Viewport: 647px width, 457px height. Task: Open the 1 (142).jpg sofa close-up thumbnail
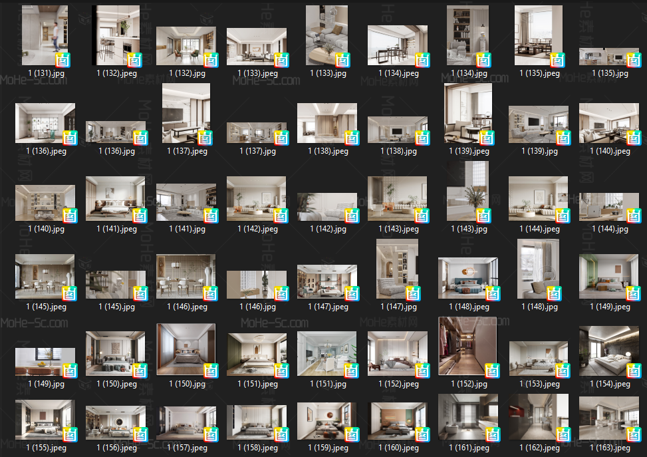point(326,206)
